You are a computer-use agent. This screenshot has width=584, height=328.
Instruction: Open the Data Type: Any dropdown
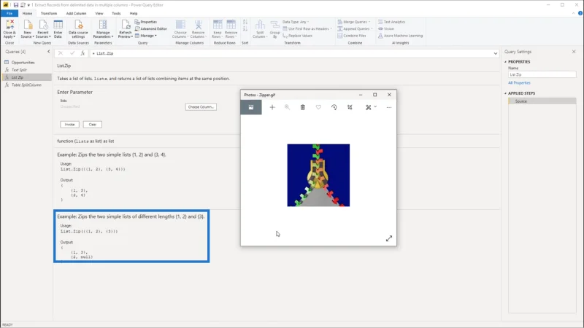coord(296,22)
